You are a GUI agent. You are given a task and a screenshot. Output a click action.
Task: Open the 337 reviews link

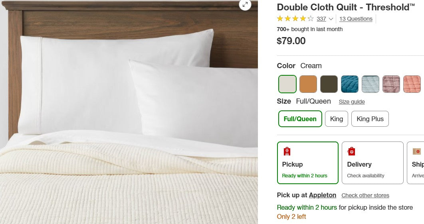point(321,19)
